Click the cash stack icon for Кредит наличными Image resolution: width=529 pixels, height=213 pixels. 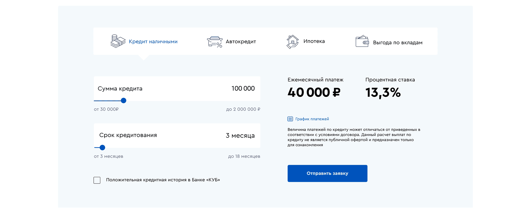[x=118, y=41]
